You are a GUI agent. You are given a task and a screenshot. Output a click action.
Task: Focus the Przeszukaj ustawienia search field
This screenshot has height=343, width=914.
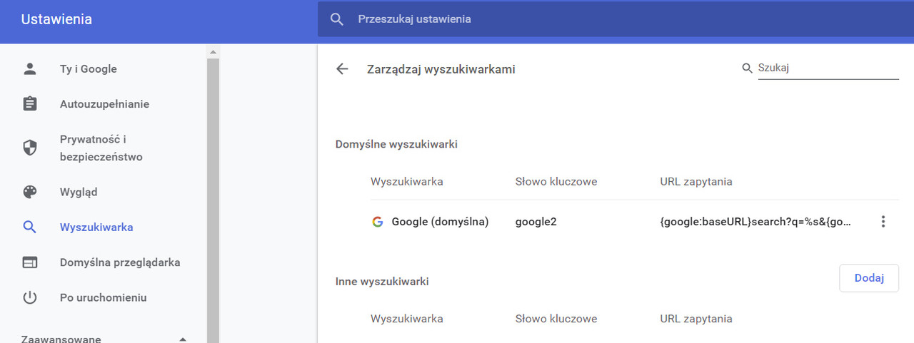coord(616,19)
